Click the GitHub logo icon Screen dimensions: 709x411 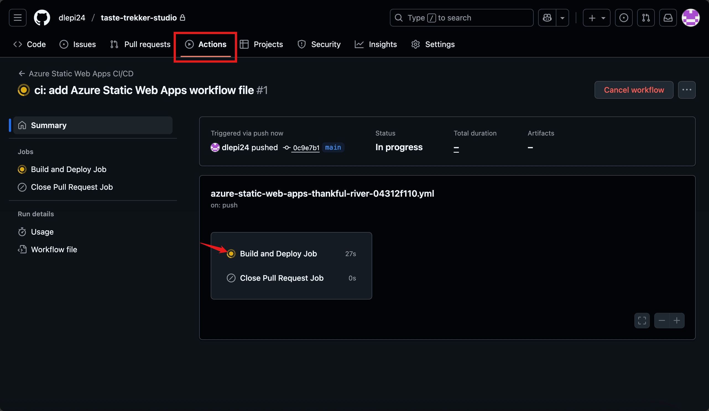pyautogui.click(x=42, y=18)
